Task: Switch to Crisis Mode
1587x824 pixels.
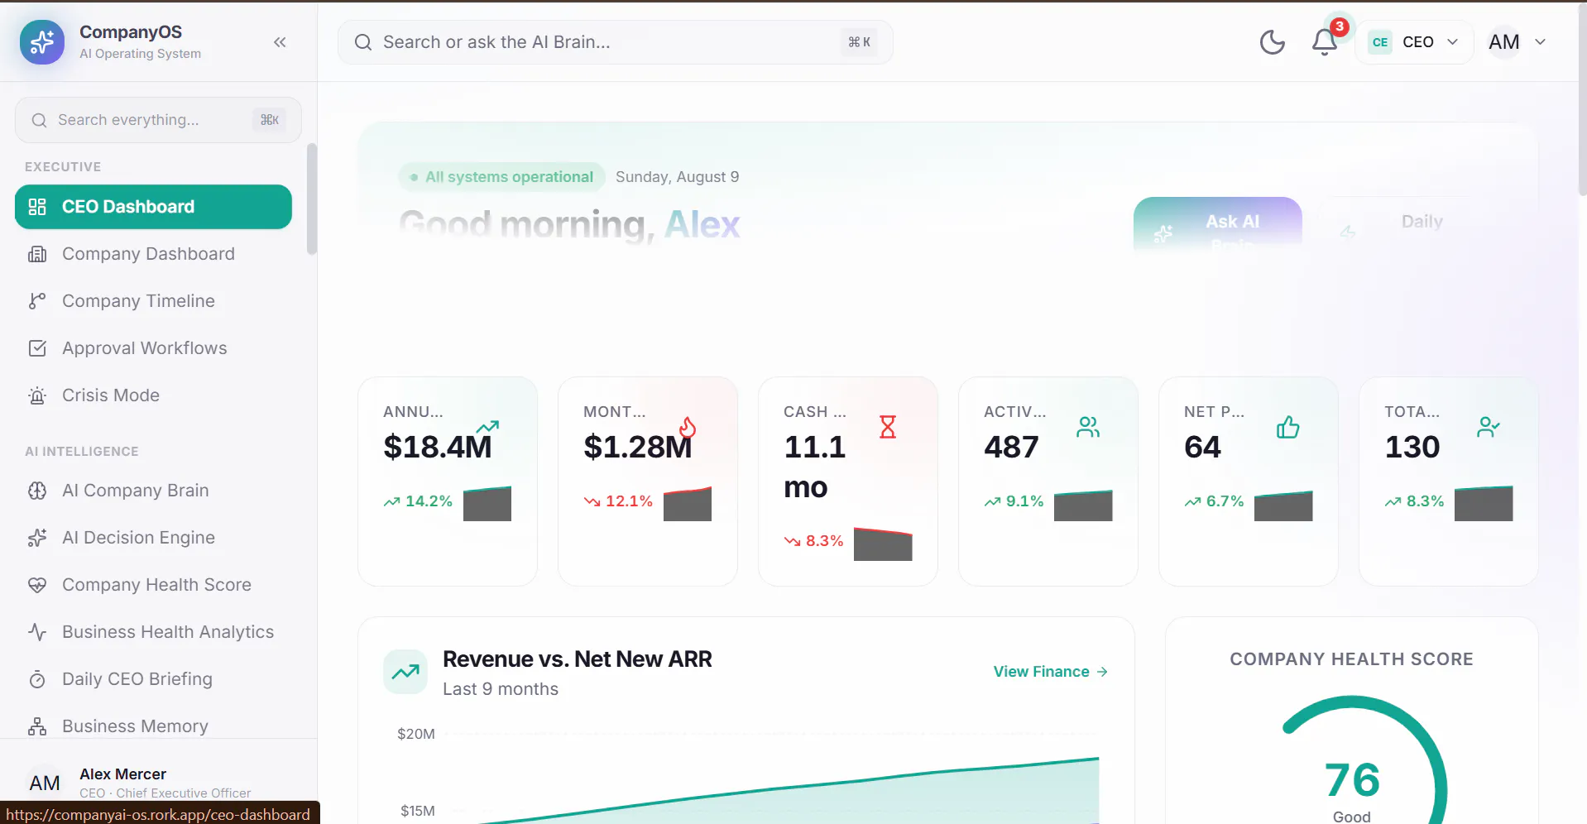Action: (153, 395)
